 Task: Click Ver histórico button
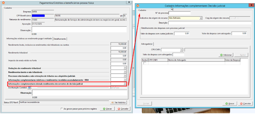pos(118,102)
